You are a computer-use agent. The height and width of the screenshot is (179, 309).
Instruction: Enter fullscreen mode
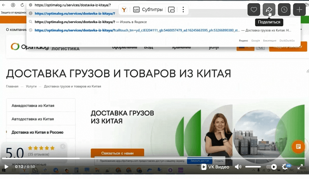[x=300, y=167]
